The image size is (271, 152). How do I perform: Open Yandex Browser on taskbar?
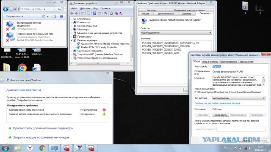coord(30,148)
